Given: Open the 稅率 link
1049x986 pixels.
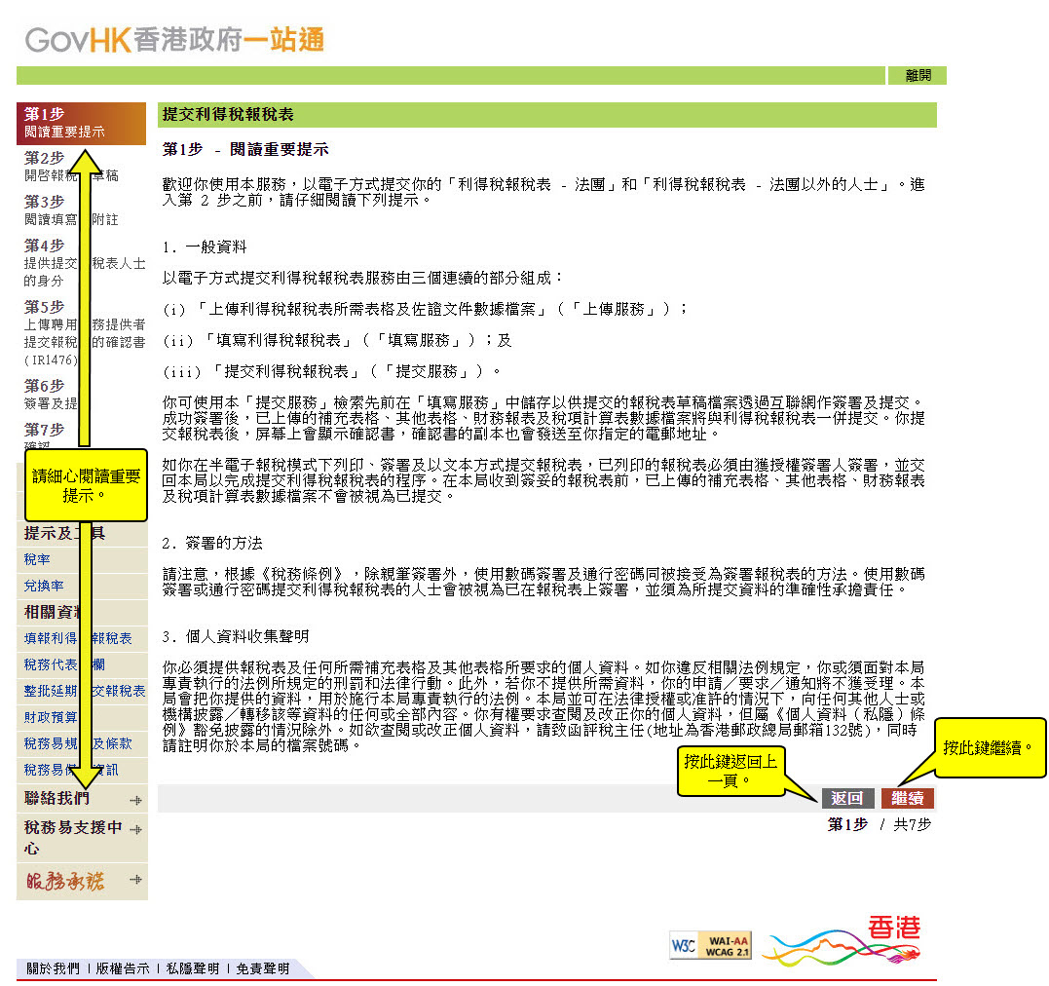Looking at the screenshot, I should coord(37,559).
